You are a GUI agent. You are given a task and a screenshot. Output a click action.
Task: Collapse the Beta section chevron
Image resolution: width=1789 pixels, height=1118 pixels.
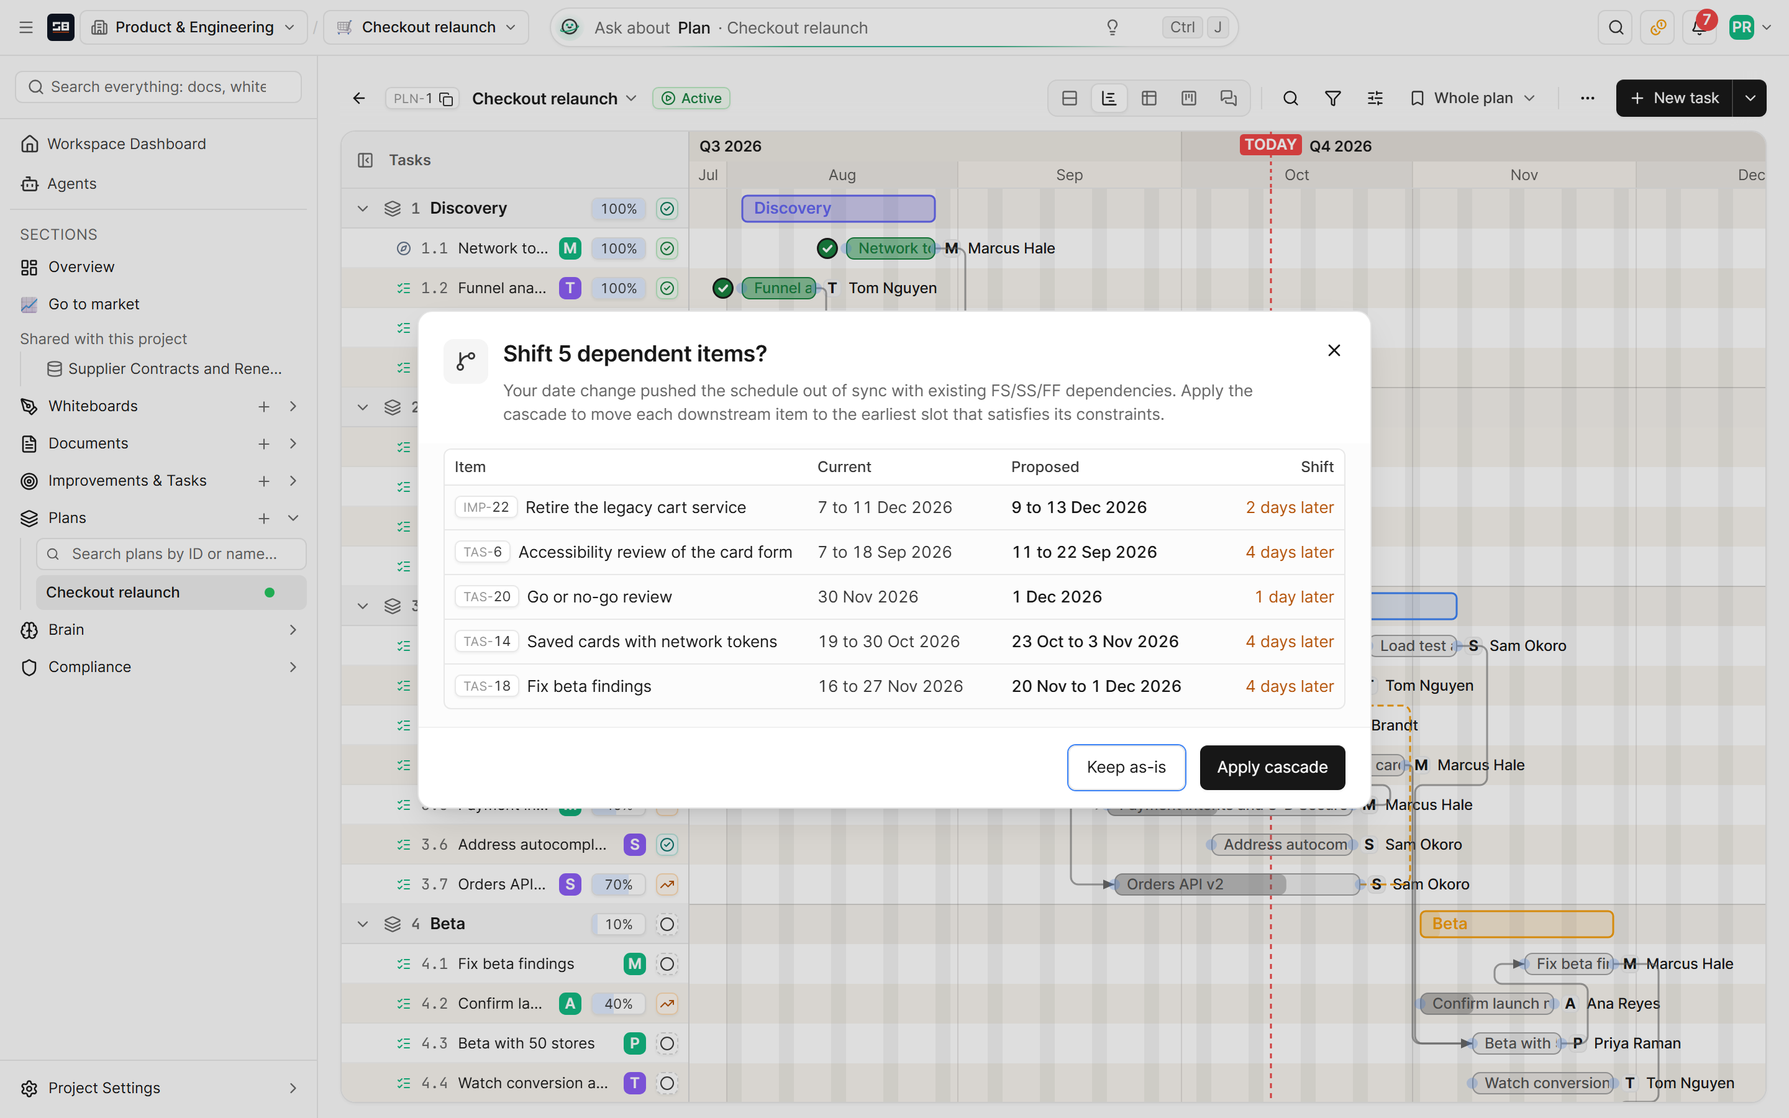(362, 924)
